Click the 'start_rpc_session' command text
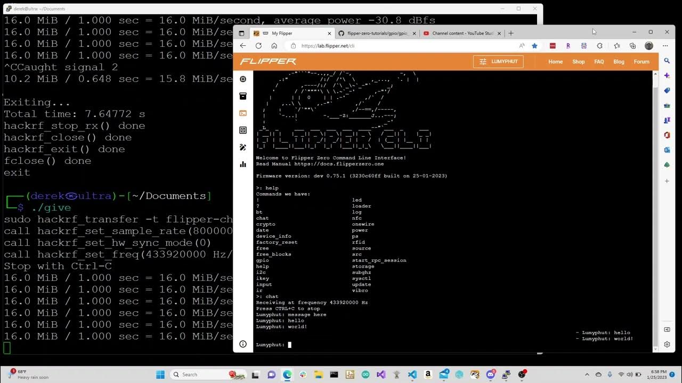 379,260
